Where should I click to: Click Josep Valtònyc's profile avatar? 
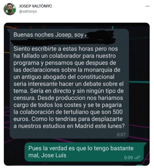[10, 9]
